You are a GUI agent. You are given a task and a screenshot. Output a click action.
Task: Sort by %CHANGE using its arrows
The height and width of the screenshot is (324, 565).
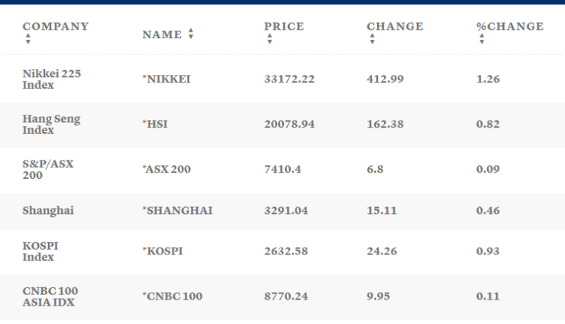482,38
